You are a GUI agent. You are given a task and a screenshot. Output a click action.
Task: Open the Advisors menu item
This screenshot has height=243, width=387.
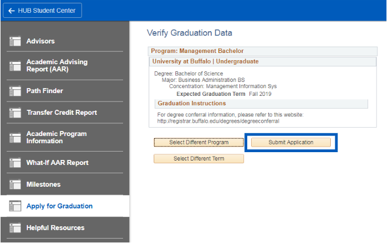(x=41, y=41)
